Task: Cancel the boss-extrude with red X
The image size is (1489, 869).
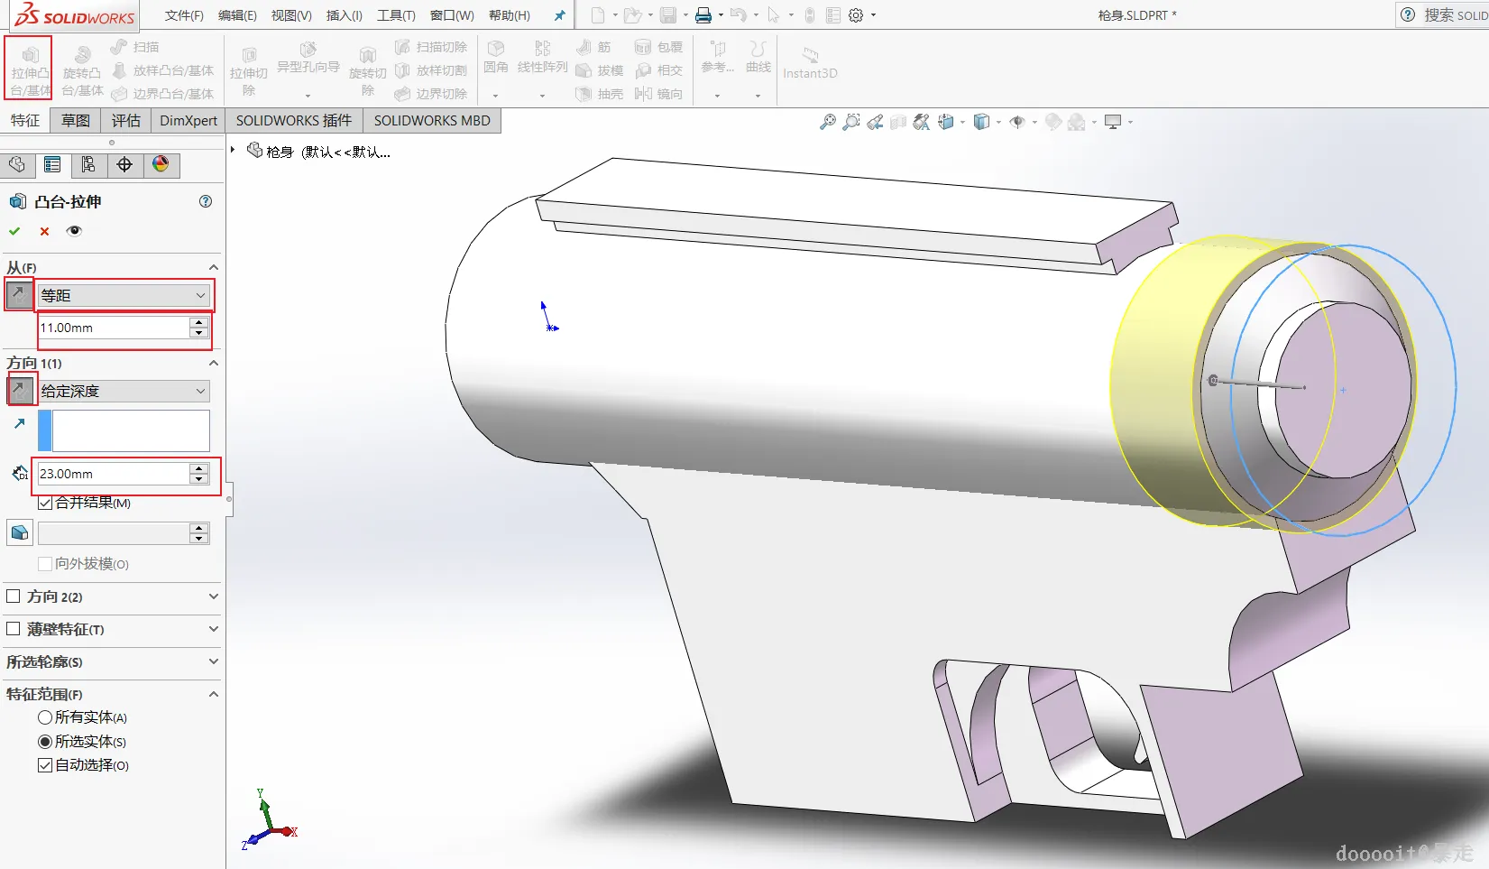Action: (x=44, y=231)
